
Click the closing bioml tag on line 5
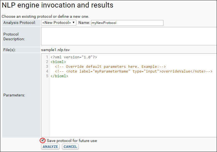59,76
